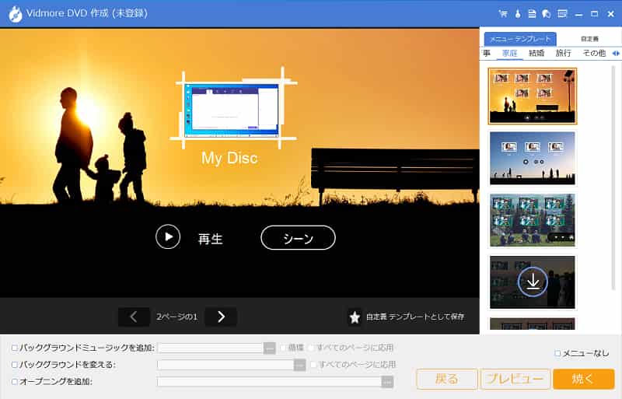The height and width of the screenshot is (399, 622).
Task: Maximize the Vidmore DVD window
Action: [594, 14]
